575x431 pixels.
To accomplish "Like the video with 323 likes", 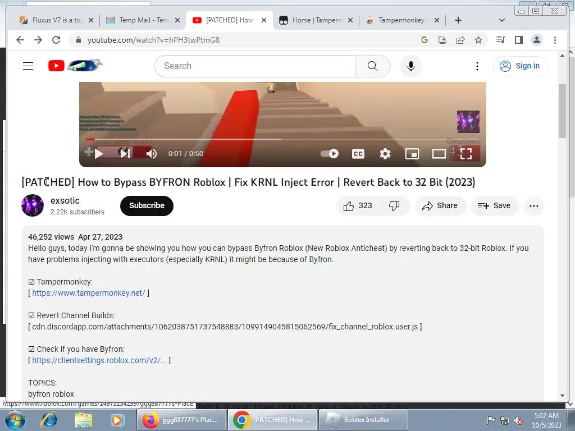I will tap(358, 206).
